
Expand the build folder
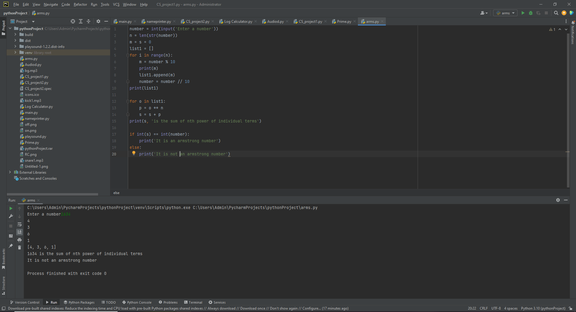click(15, 35)
